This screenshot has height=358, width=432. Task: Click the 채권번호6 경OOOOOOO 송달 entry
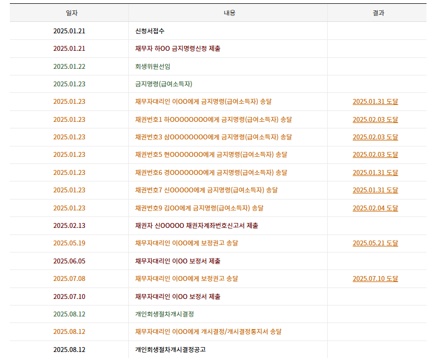click(x=211, y=172)
